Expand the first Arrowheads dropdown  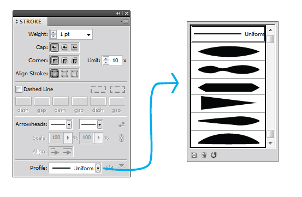[69, 124]
